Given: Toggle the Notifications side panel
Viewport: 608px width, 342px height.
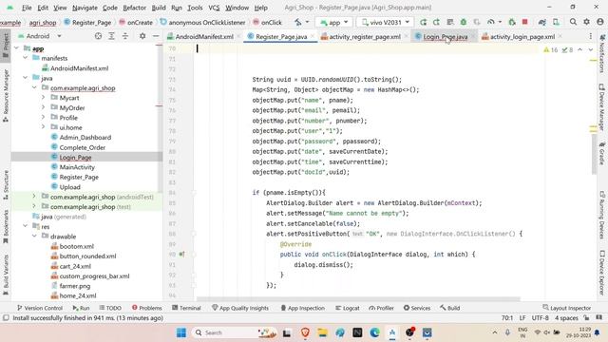Looking at the screenshot, I should (602, 53).
